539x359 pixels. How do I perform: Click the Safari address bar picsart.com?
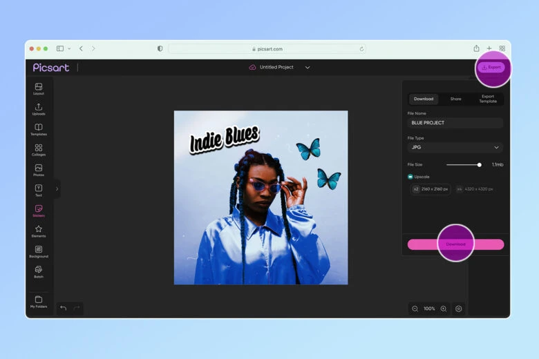tap(267, 49)
